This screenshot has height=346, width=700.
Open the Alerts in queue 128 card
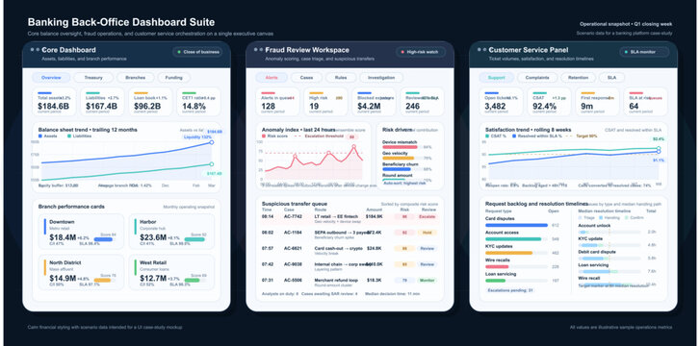point(278,101)
